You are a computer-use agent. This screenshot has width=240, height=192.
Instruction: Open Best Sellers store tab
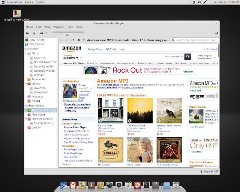pos(181,63)
